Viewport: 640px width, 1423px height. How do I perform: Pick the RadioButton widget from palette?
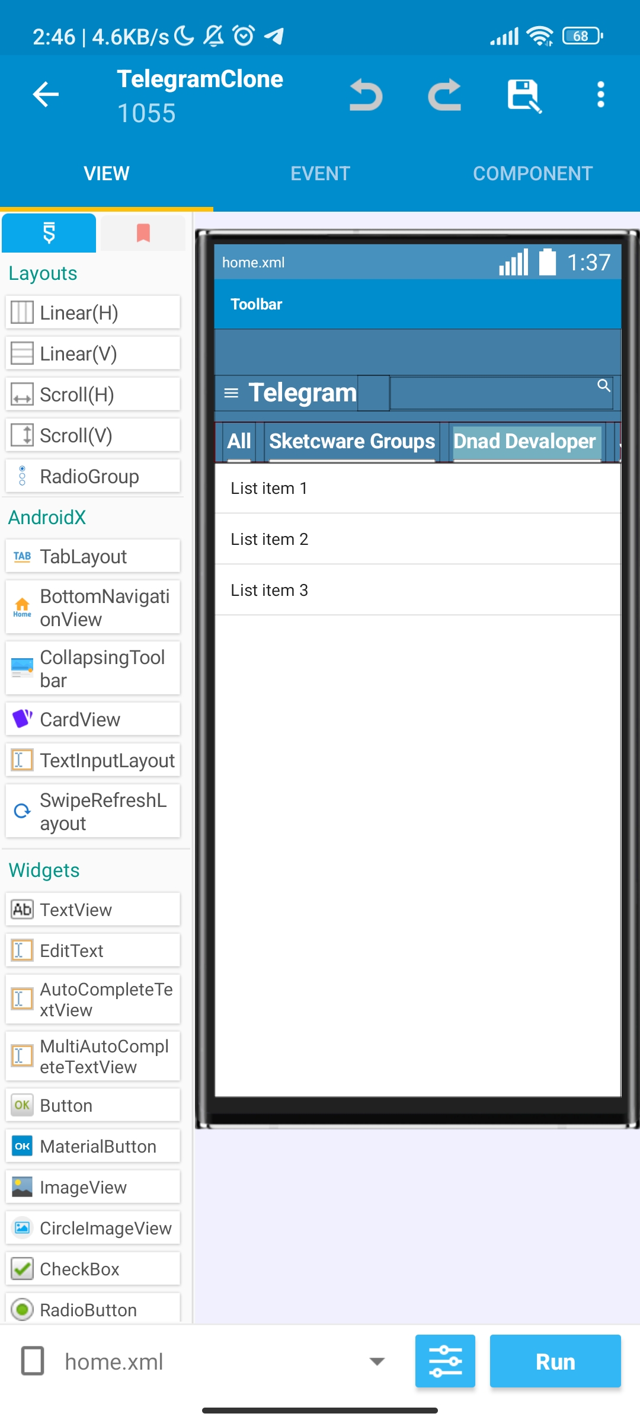pyautogui.click(x=93, y=1308)
